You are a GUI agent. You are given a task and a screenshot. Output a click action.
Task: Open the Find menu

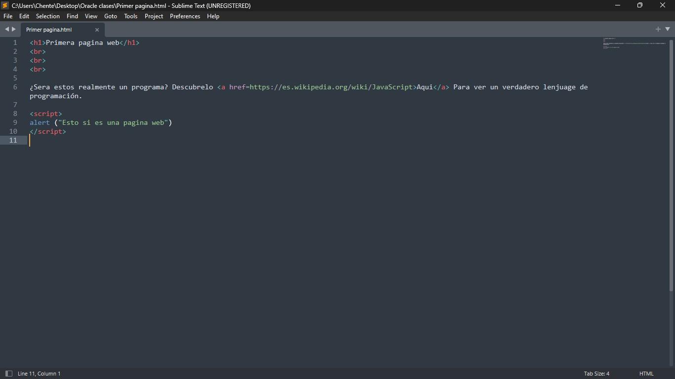tap(72, 16)
